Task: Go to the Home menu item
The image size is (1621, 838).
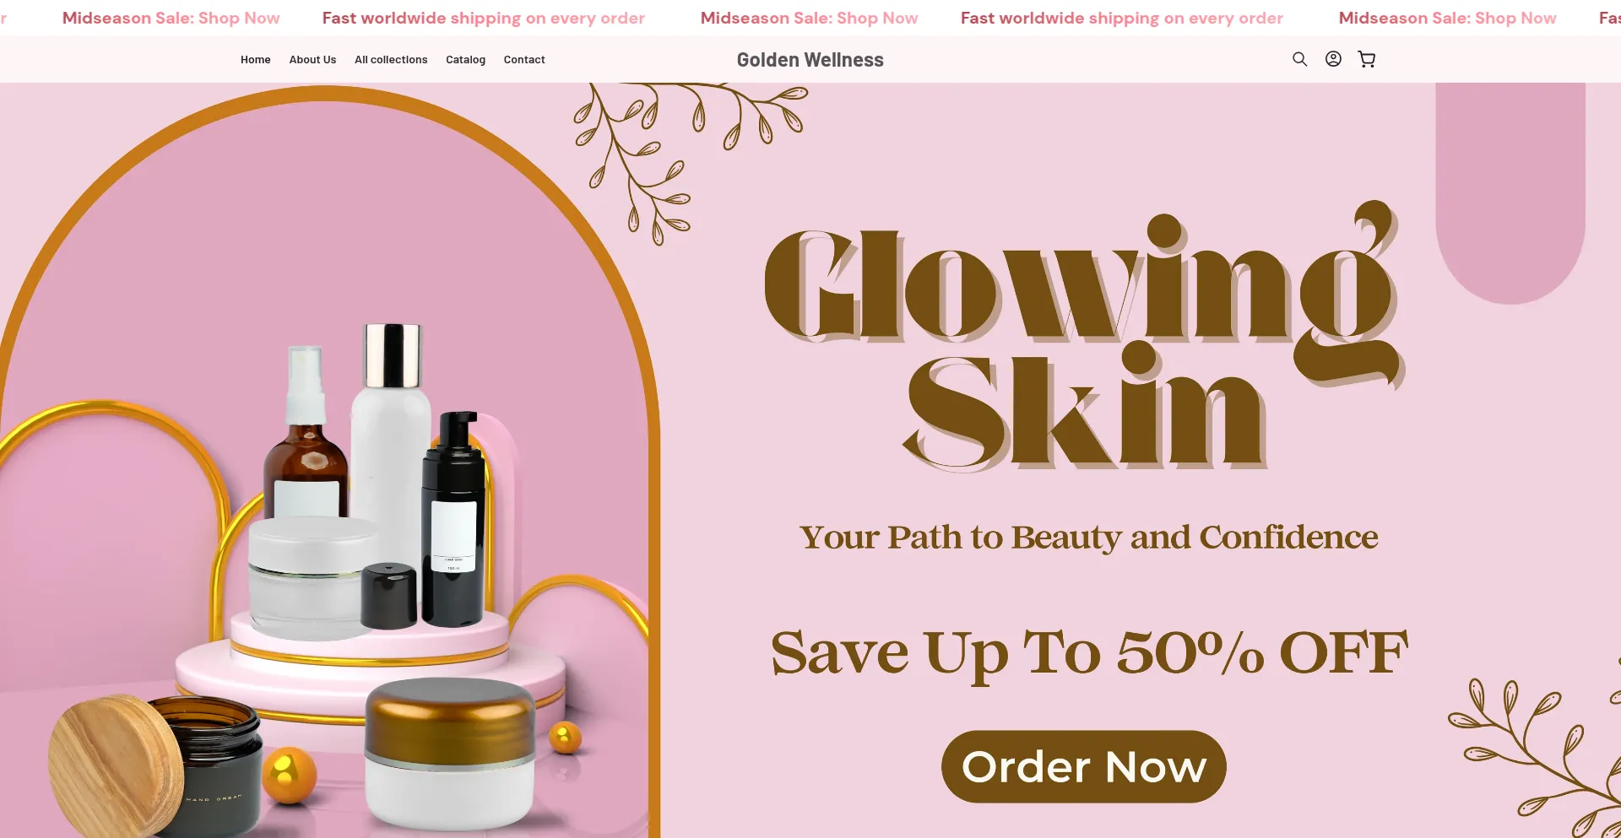Action: tap(256, 60)
